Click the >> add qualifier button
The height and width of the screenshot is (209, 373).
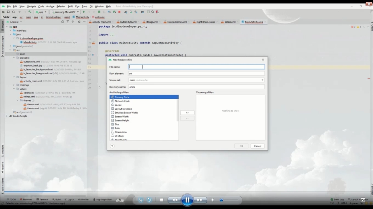coord(187,113)
